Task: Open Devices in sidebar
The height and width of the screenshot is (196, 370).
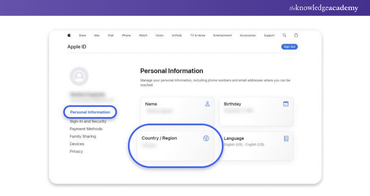Action: (77, 144)
